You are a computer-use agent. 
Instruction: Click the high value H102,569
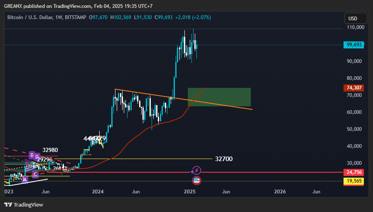click(x=120, y=17)
